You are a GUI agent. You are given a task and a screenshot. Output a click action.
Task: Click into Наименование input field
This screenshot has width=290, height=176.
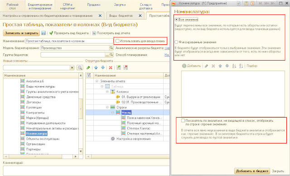click(69, 41)
